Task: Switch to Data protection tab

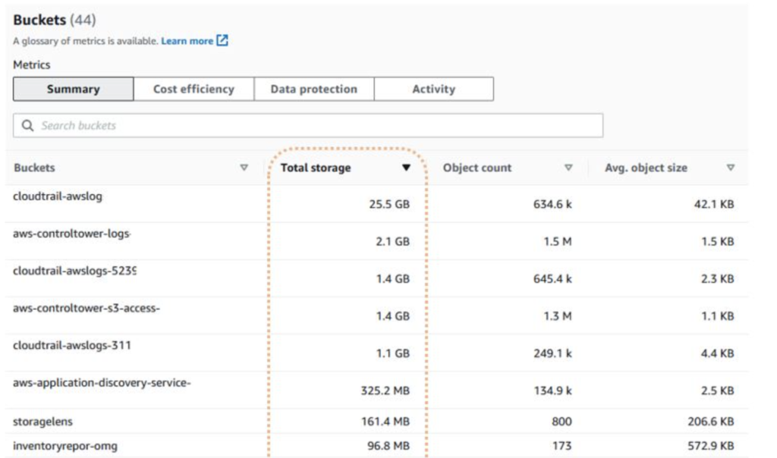Action: click(313, 89)
